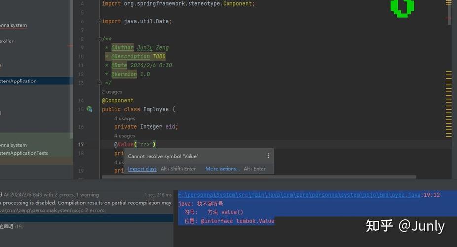Collapse the import block fold on line 6

[99, 21]
